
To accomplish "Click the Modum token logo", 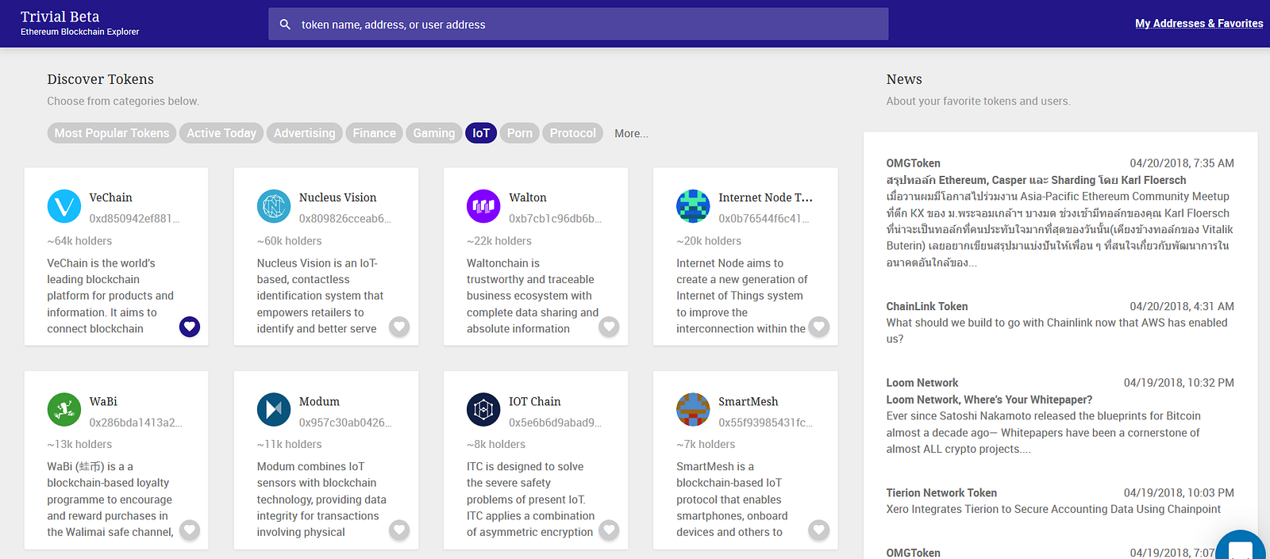I will click(x=274, y=410).
